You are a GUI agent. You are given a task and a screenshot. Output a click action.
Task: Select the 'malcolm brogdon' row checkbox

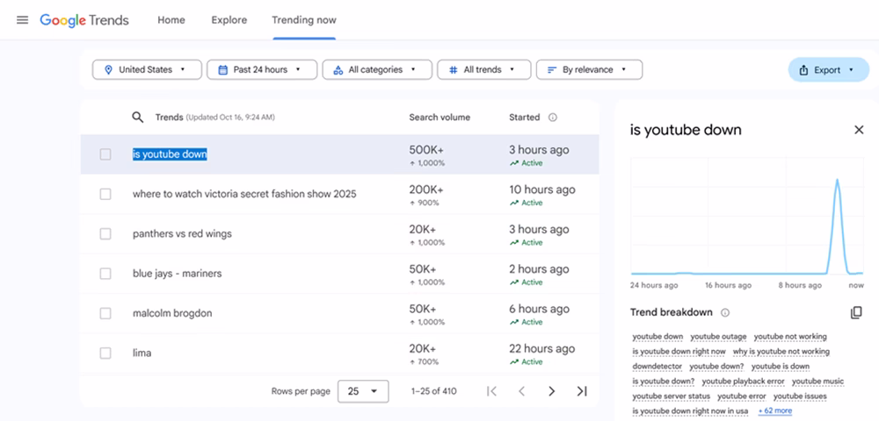[105, 313]
